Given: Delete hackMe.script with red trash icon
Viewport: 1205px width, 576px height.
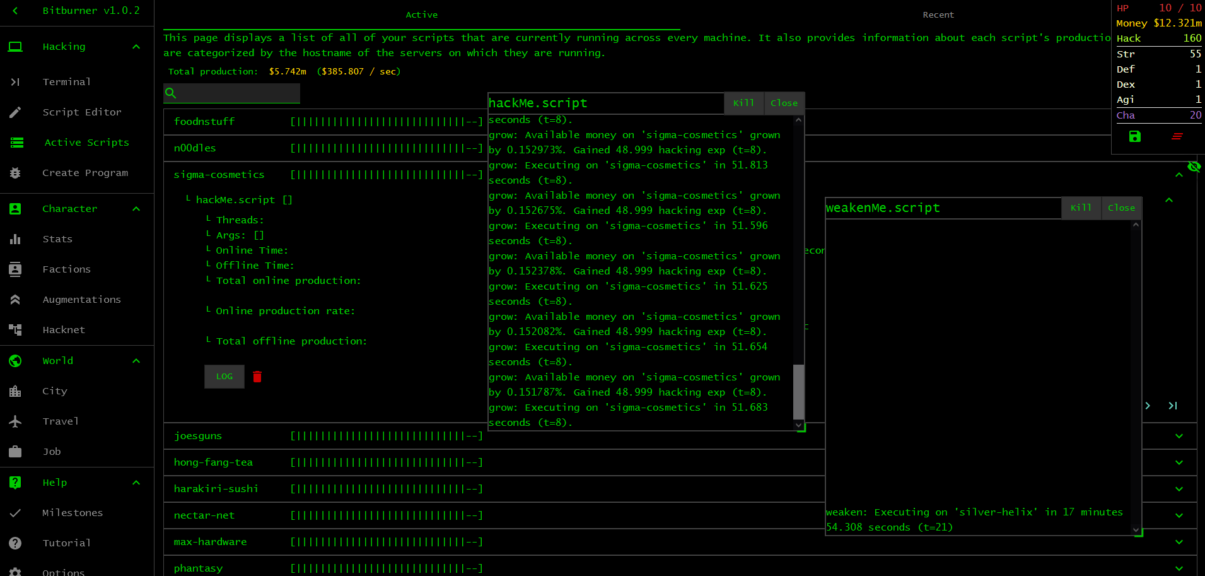Looking at the screenshot, I should click(257, 377).
